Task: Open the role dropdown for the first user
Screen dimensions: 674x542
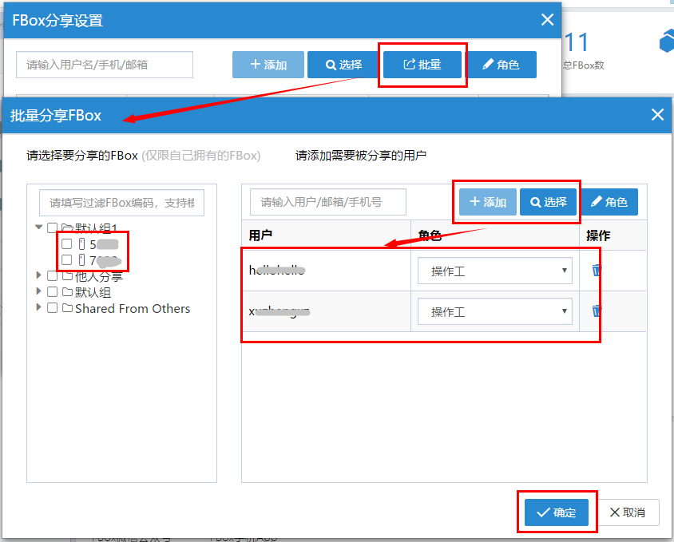Action: point(494,271)
